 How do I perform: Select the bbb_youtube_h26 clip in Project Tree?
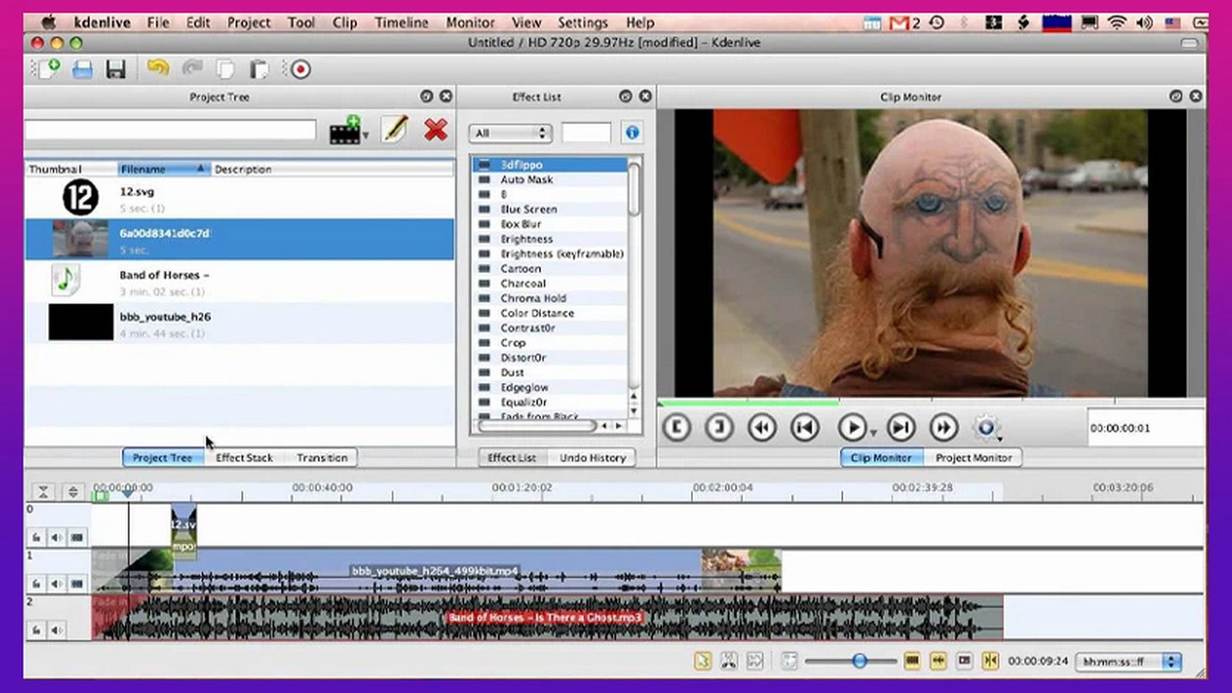(165, 317)
